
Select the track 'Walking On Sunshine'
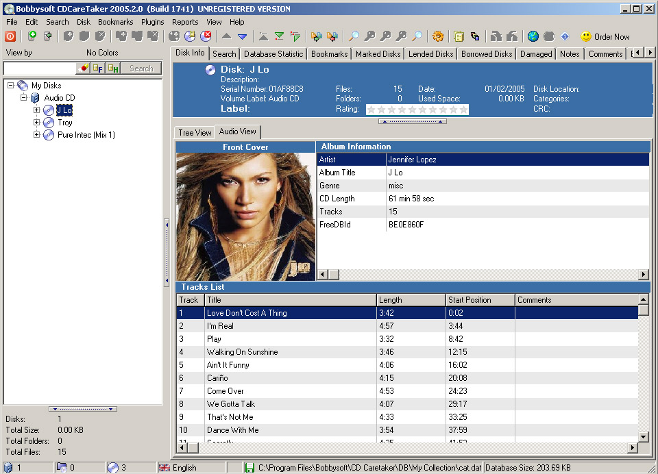[x=407, y=352]
